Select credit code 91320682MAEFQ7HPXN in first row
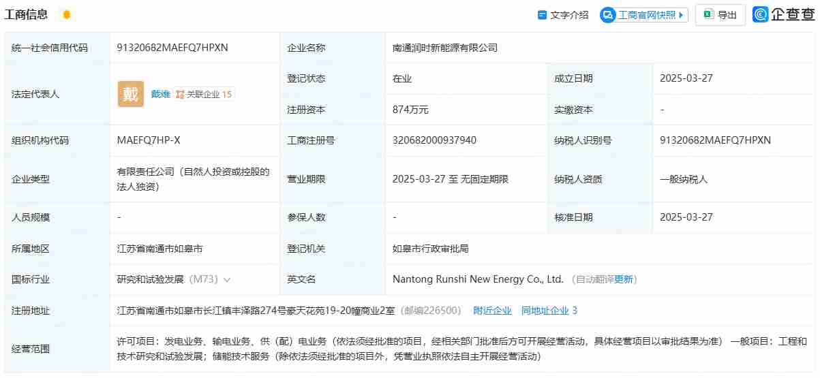 [x=172, y=48]
